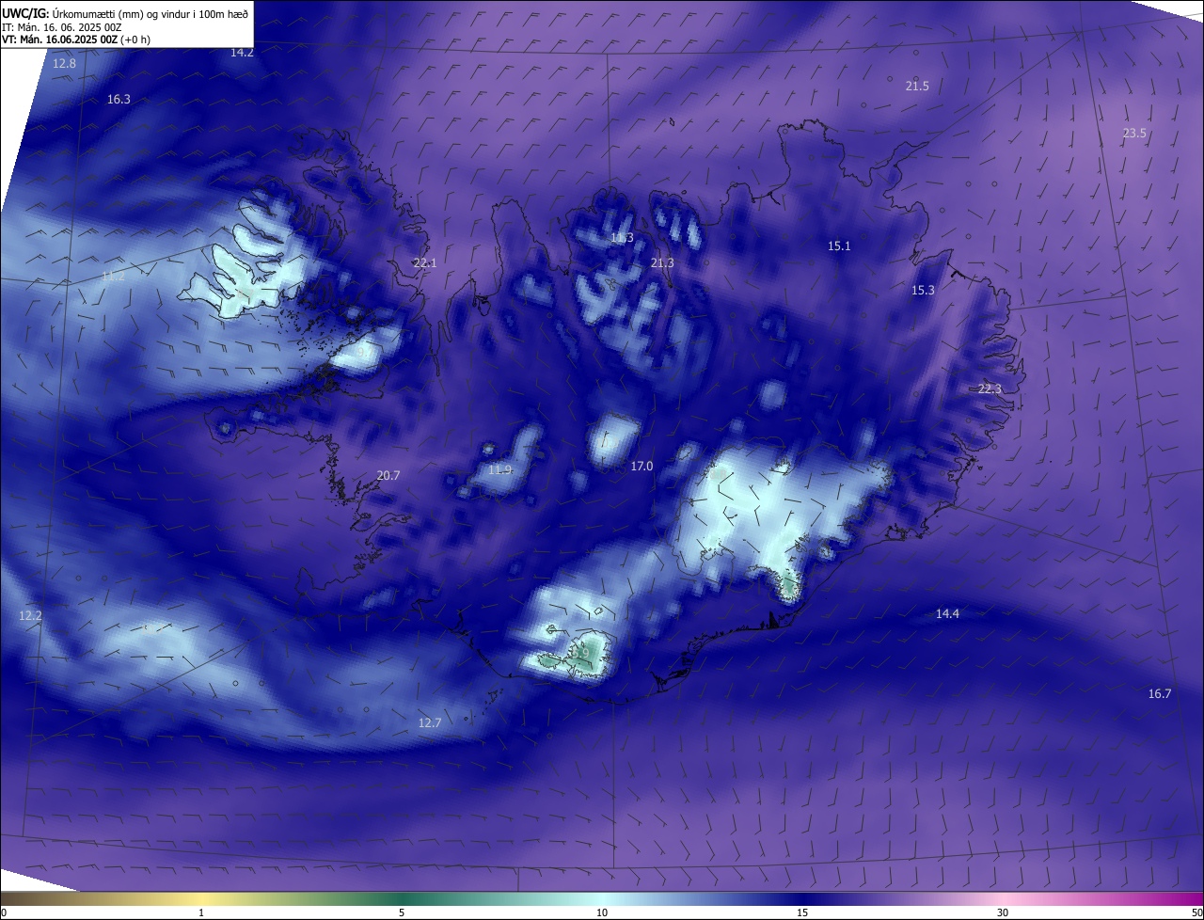The height and width of the screenshot is (920, 1204).
Task: Select the 17.0 value label
Action: click(642, 466)
